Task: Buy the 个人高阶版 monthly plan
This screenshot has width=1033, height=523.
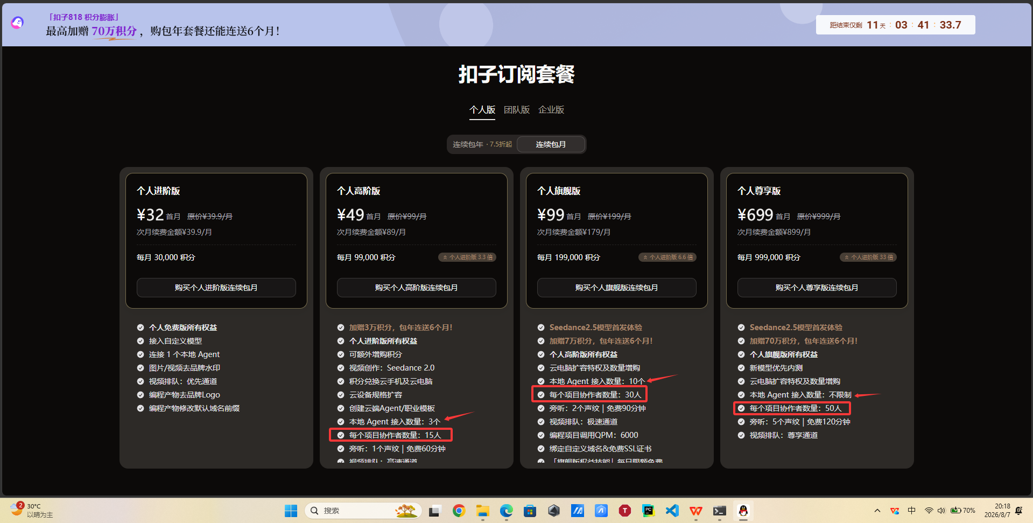Action: coord(417,288)
